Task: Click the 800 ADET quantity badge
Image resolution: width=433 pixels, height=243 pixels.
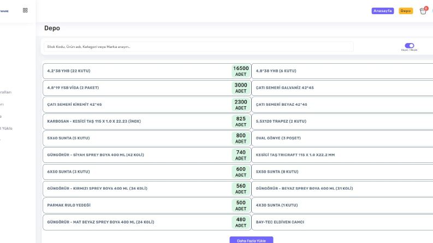Action: coord(241,138)
